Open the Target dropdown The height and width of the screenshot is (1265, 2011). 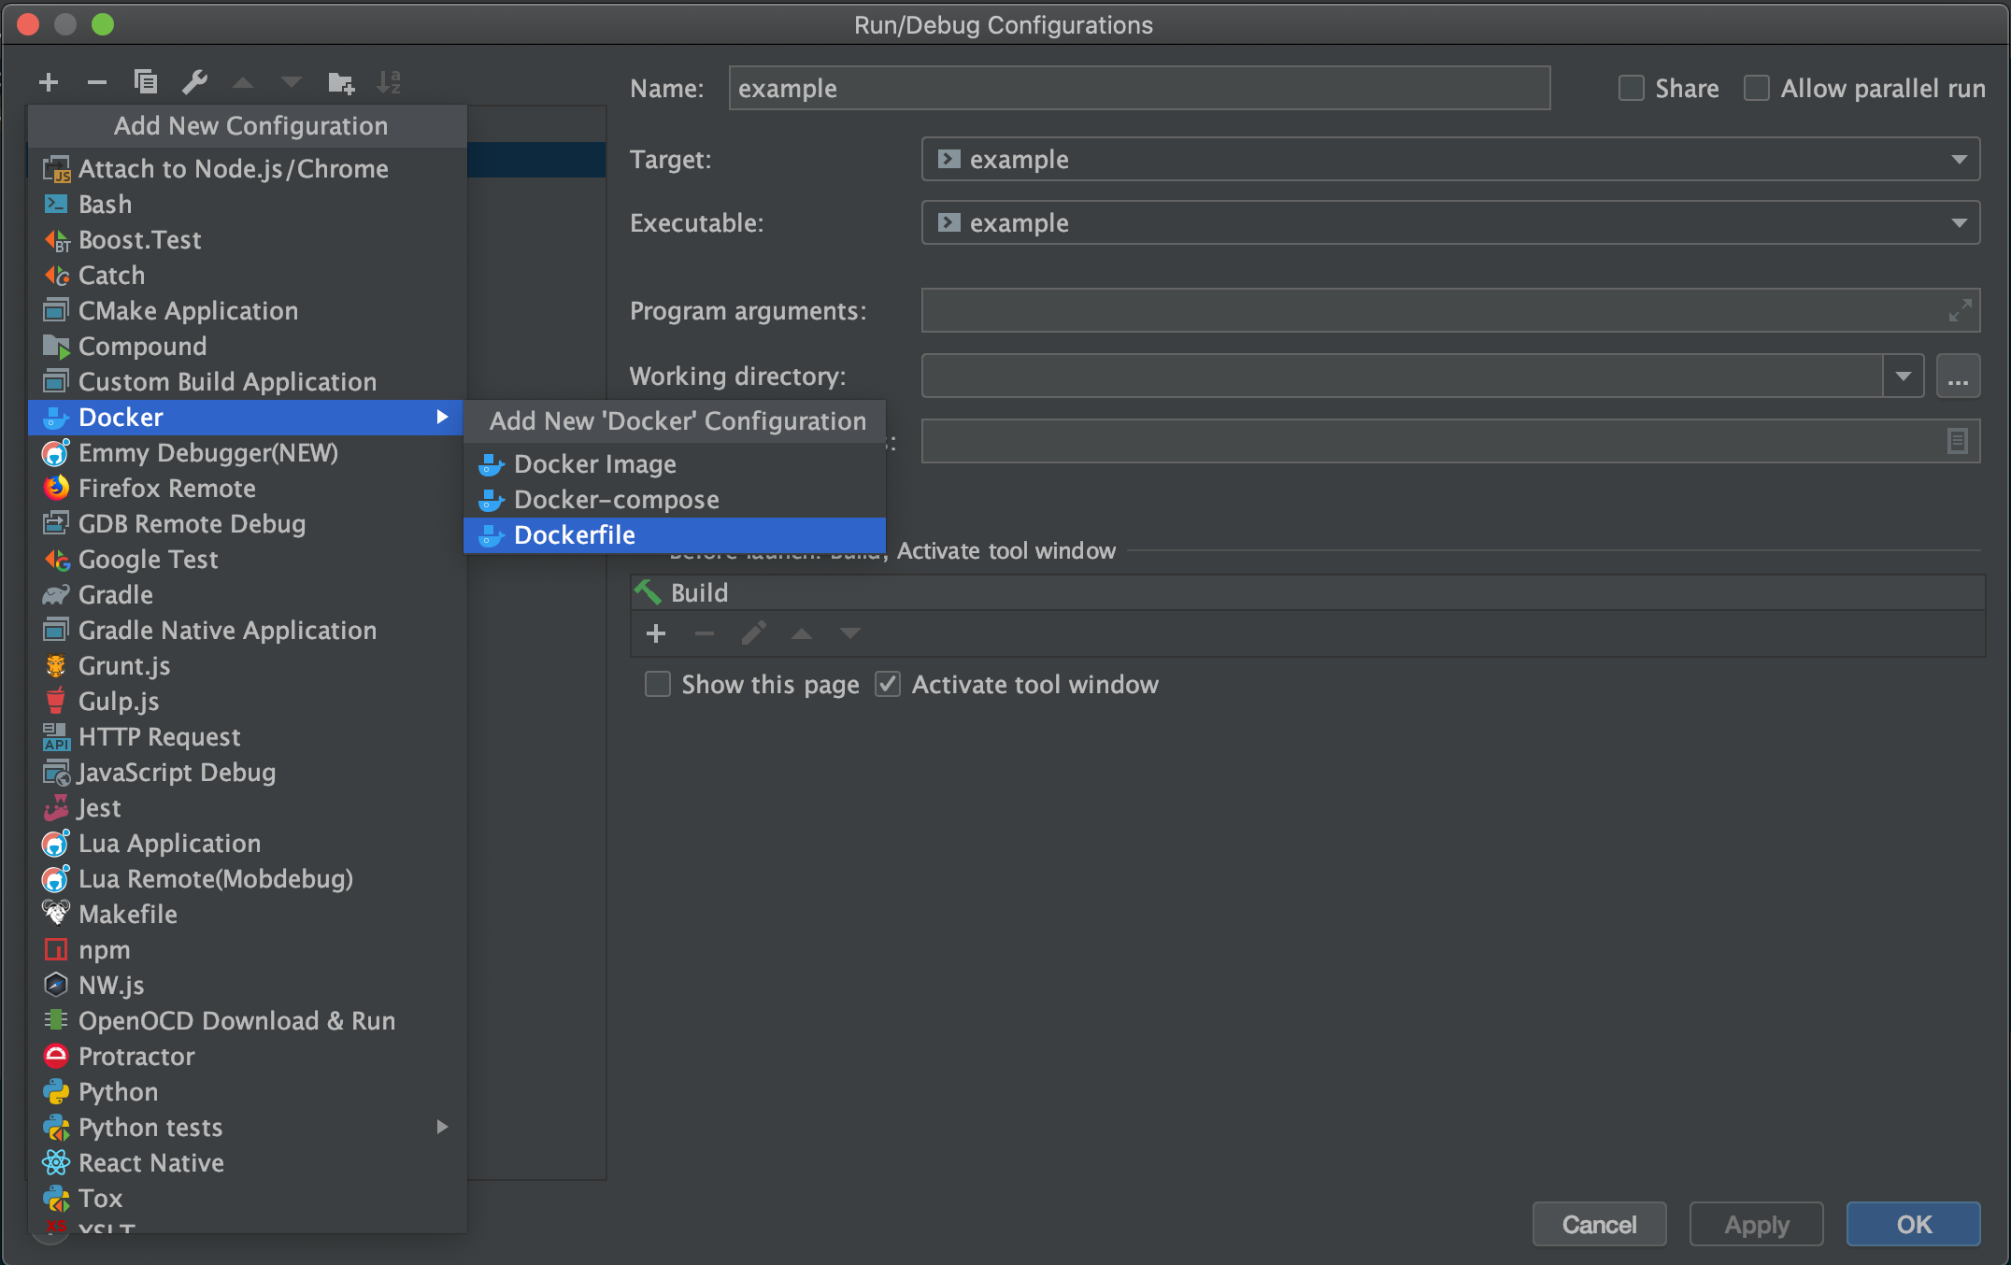point(1959,160)
